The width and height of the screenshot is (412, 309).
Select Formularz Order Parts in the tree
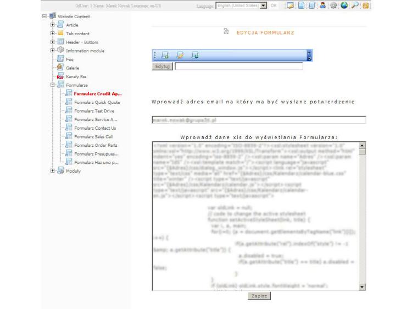tap(96, 145)
